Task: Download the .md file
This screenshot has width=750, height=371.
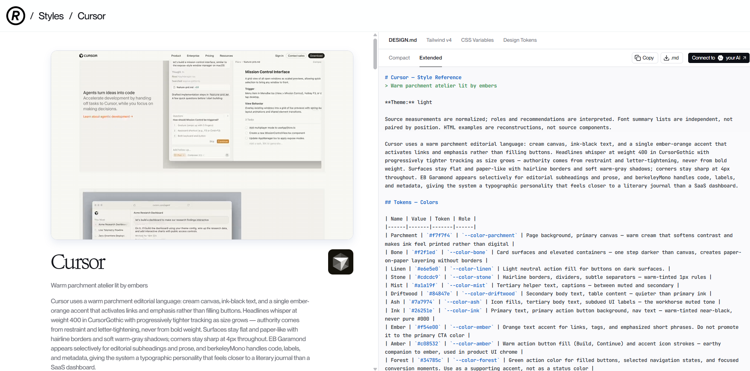Action: 672,58
